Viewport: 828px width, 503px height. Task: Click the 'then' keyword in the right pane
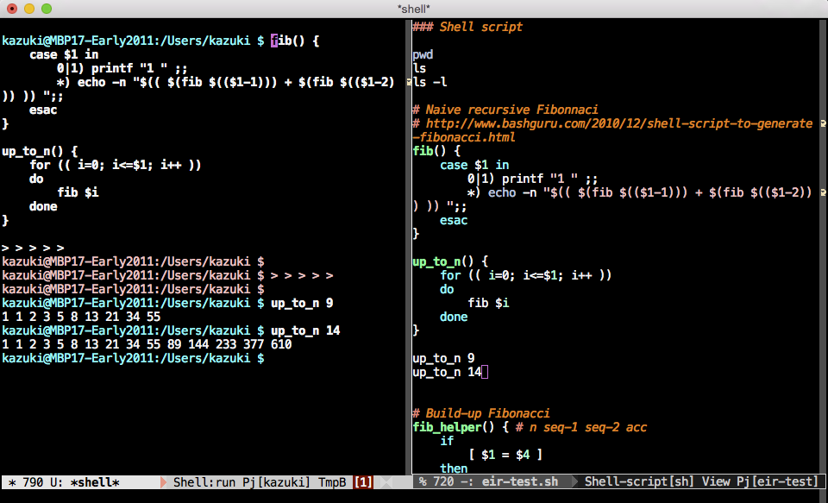[454, 468]
